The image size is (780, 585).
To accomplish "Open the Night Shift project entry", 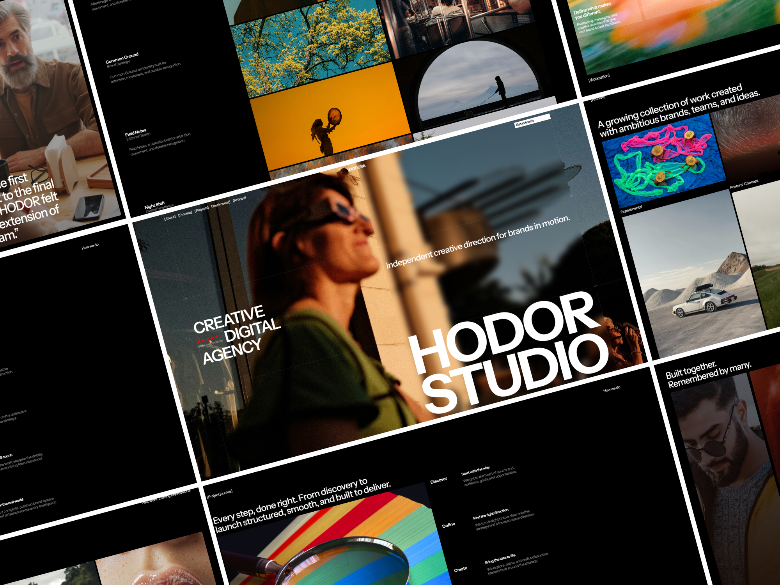I will click(158, 207).
